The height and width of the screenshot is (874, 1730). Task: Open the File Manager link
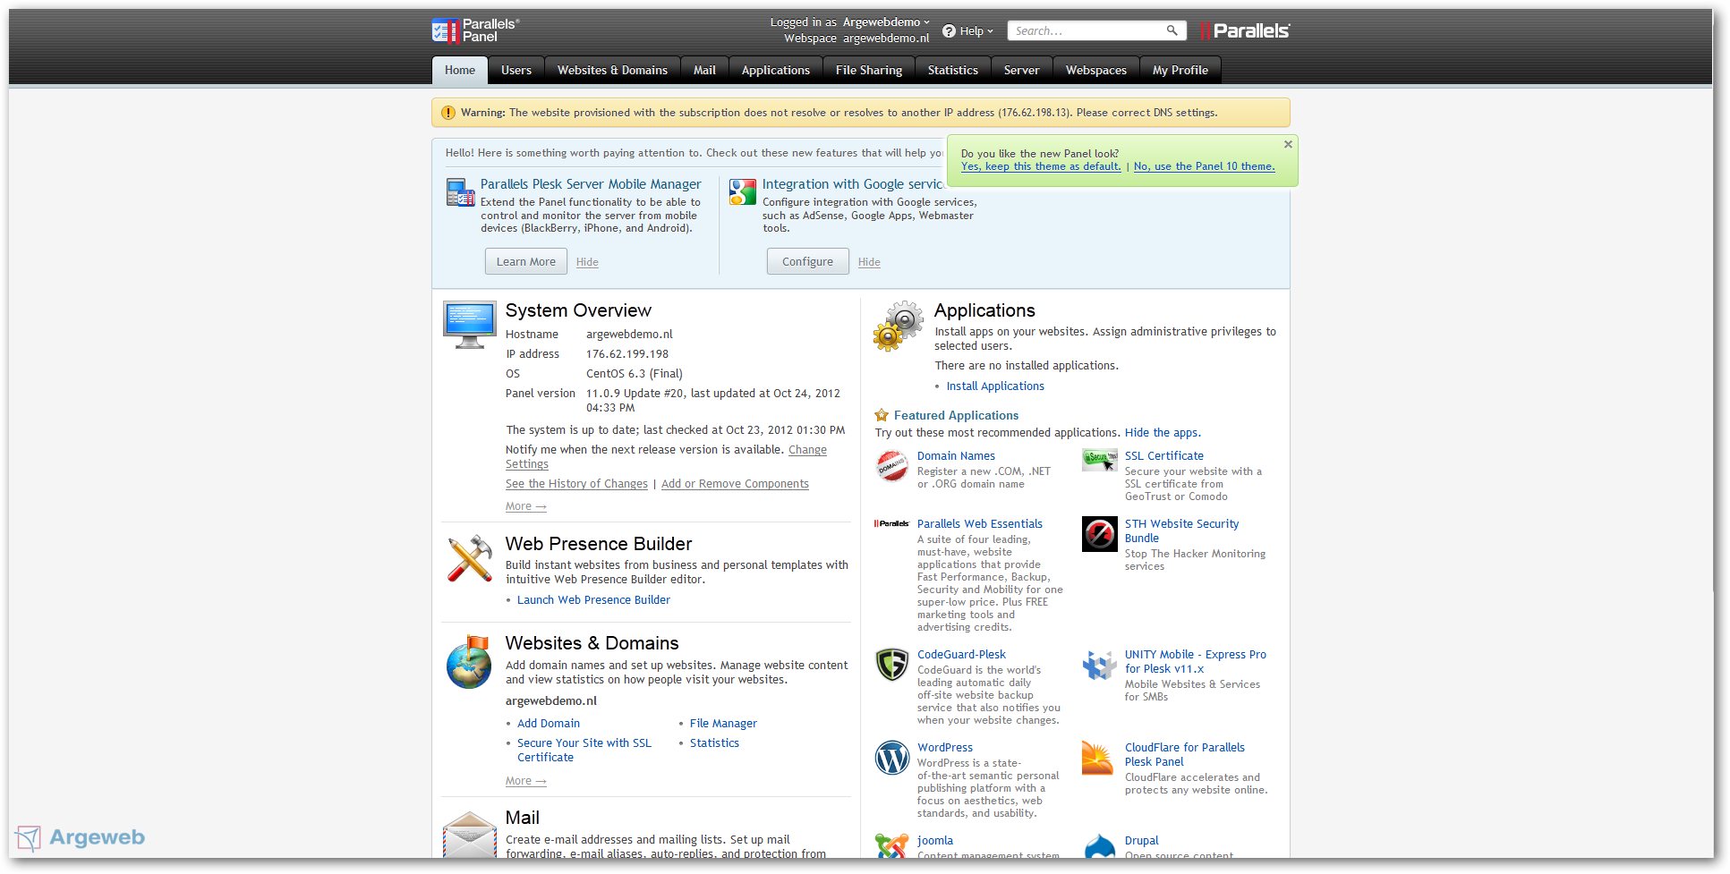[723, 724]
